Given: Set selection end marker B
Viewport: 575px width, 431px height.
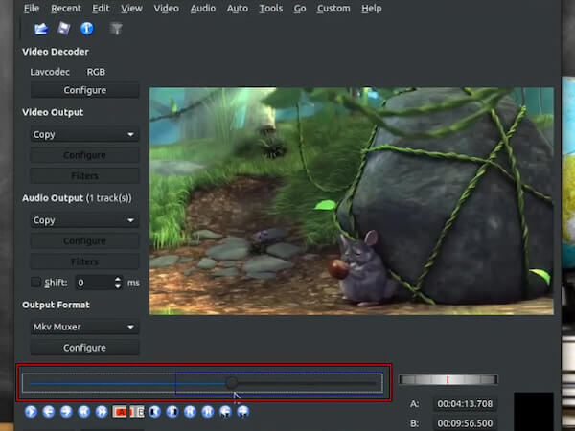Looking at the screenshot, I should (137, 412).
